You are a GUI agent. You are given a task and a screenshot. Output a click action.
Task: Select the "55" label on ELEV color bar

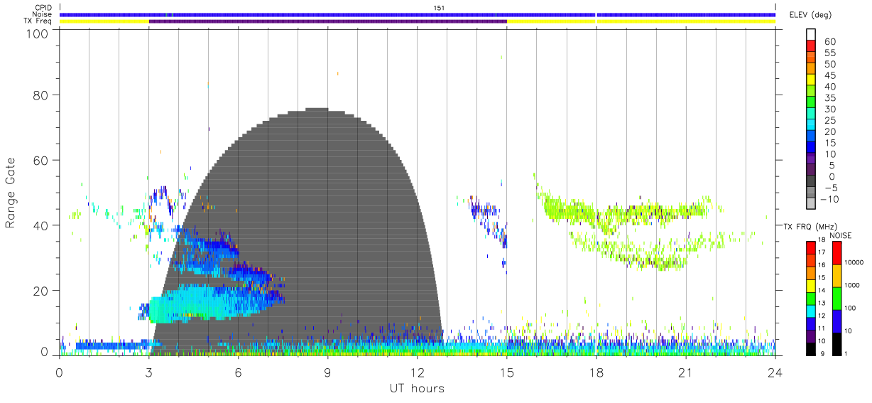click(830, 53)
